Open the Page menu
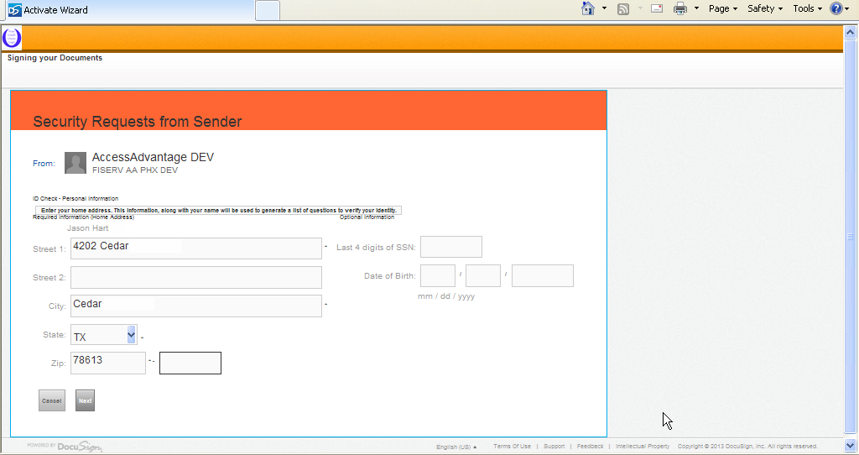The image size is (859, 455). coord(722,8)
